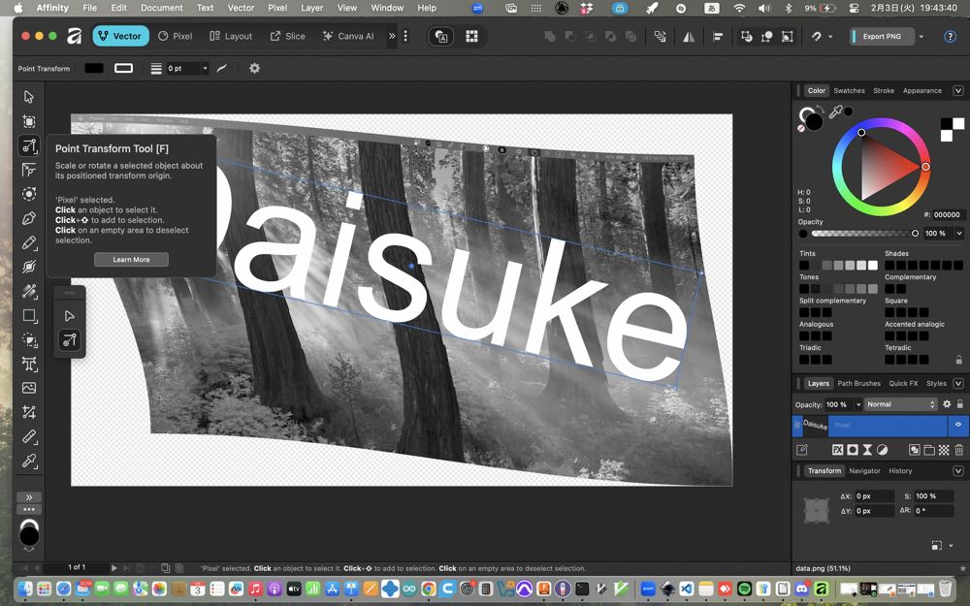Open the Color panel opacity dropdown arrow

[959, 233]
